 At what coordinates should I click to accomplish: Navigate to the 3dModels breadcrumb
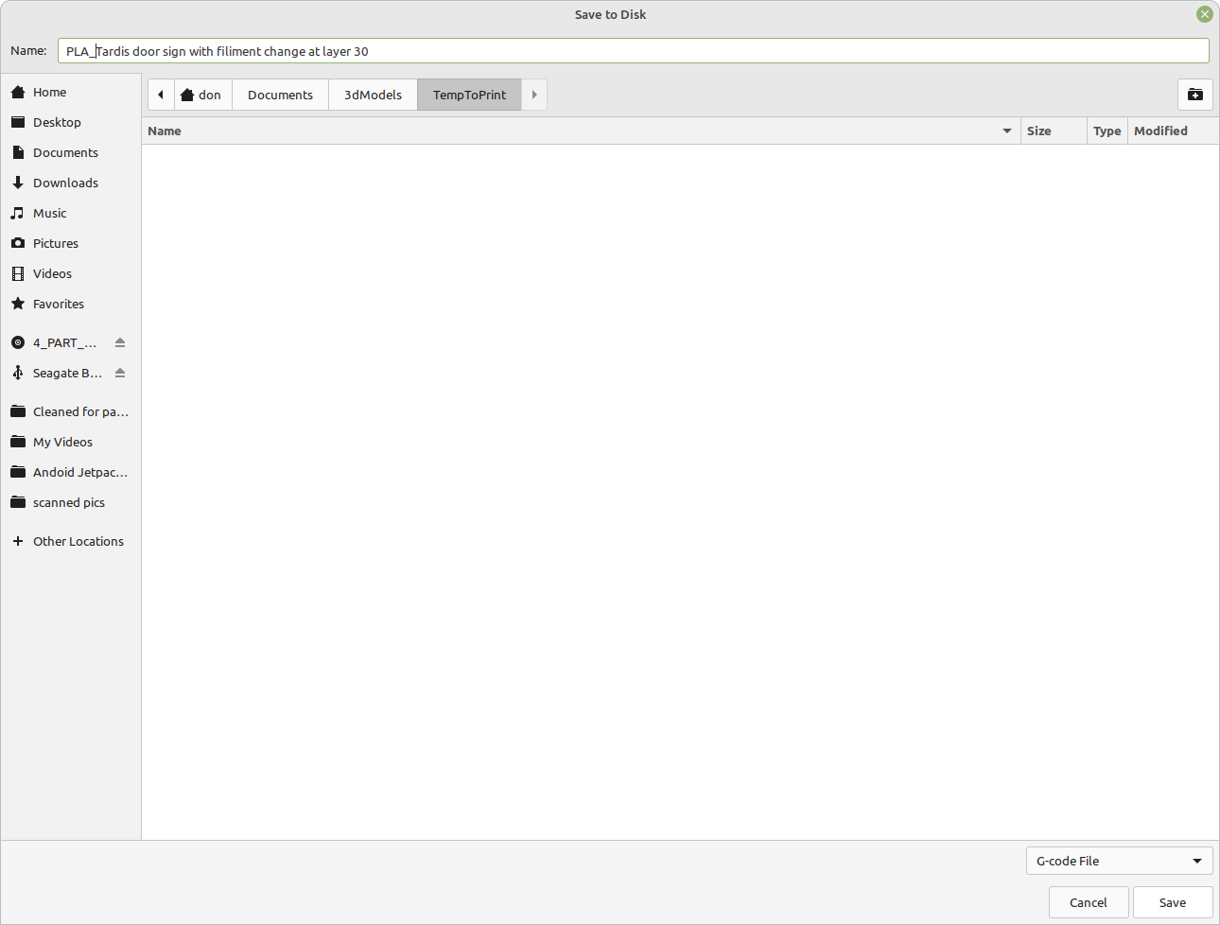373,94
